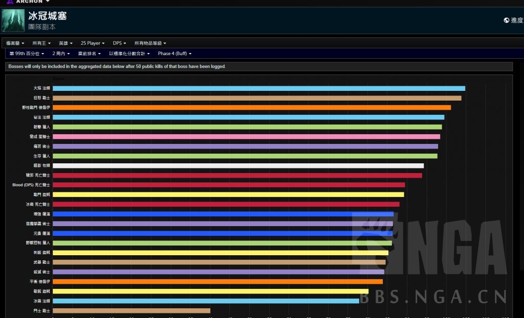Expand the 25 Player size dropdown

pos(93,43)
